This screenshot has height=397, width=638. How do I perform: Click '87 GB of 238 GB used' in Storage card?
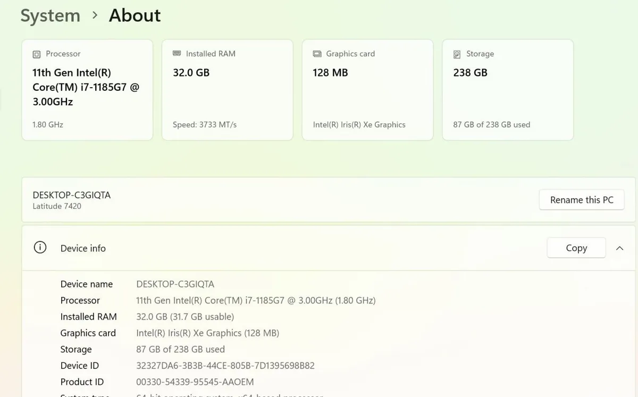pyautogui.click(x=492, y=124)
